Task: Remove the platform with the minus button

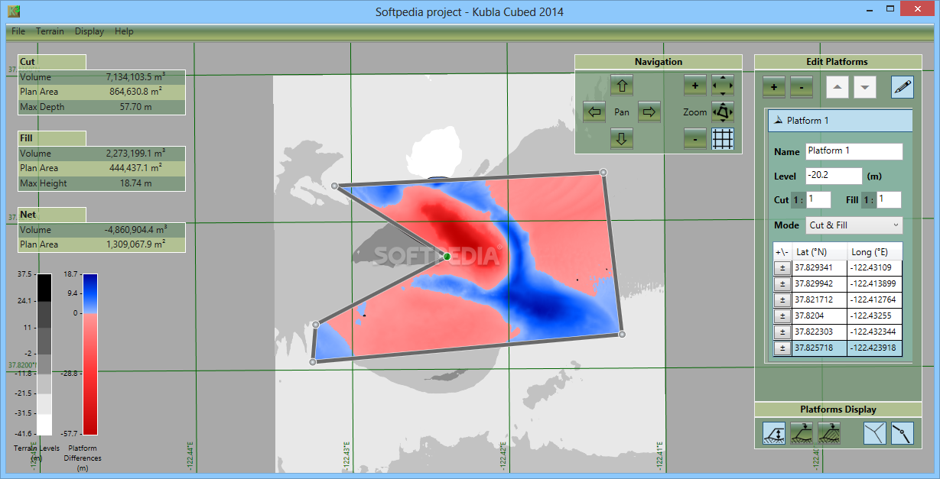Action: [801, 87]
